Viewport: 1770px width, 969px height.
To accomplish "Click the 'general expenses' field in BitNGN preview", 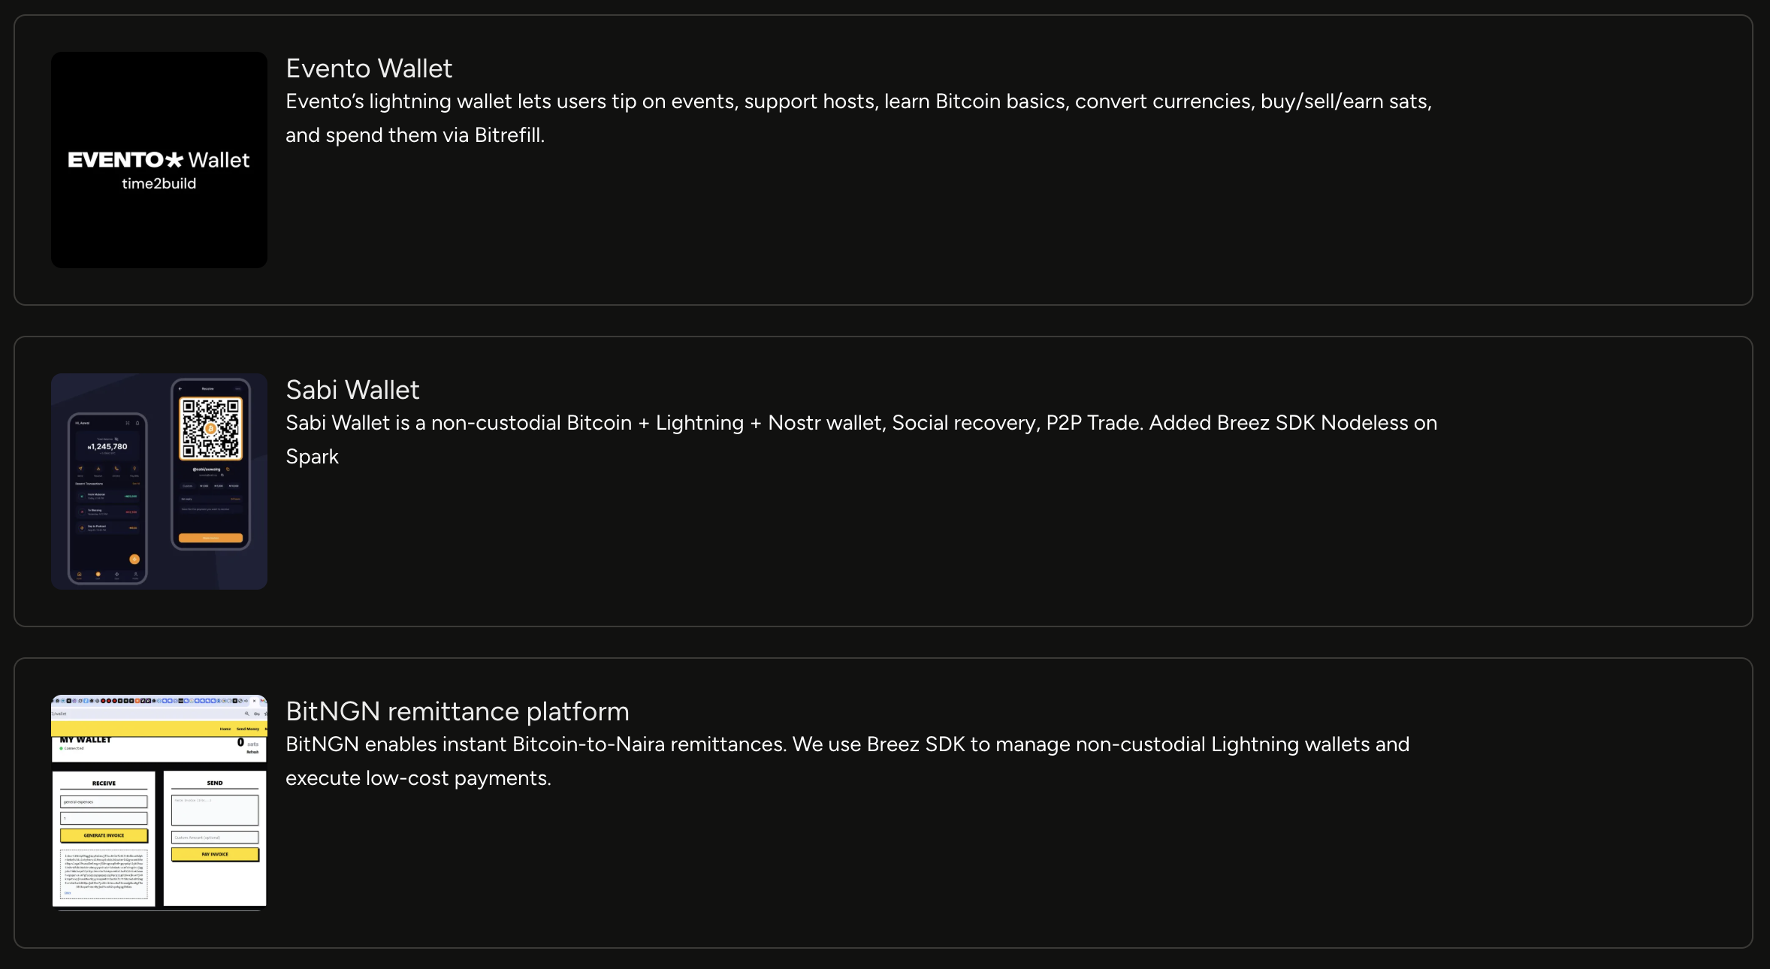I will (x=104, y=802).
